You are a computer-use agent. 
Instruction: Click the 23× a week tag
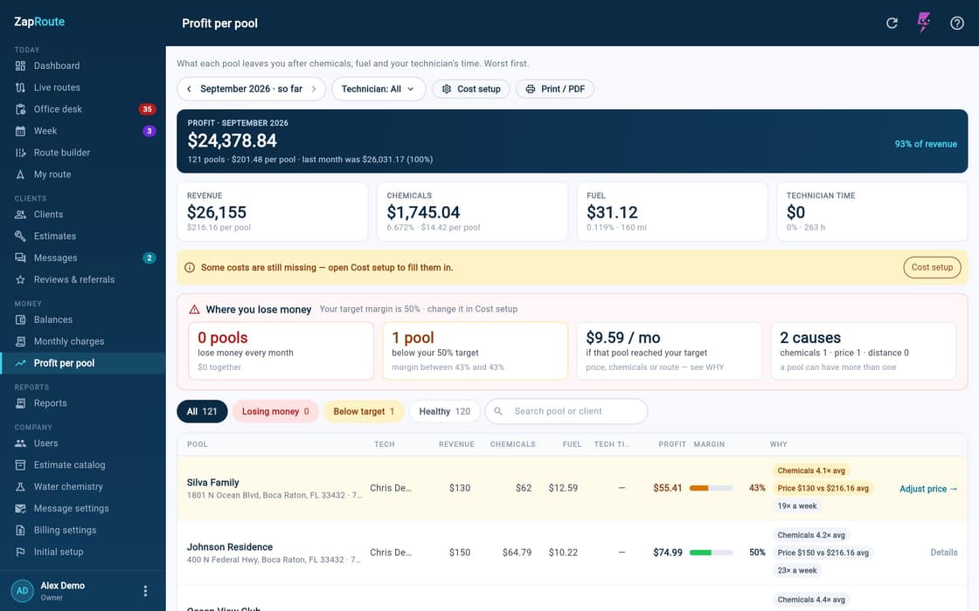point(796,571)
